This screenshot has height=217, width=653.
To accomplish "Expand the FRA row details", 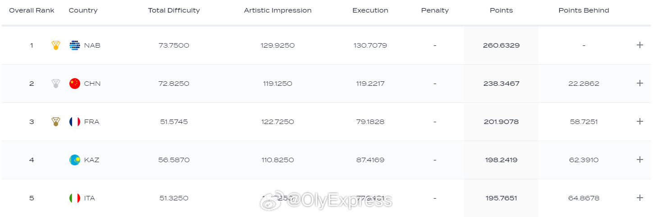I will [x=639, y=121].
